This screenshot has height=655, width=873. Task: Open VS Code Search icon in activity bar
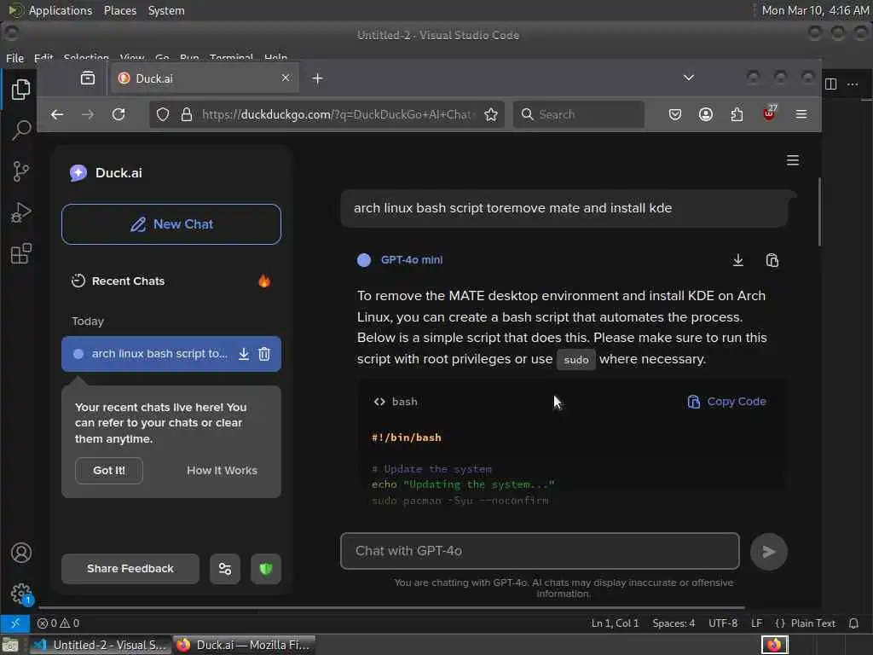coord(20,130)
